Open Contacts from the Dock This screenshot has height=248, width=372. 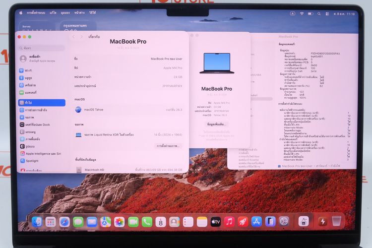click(175, 222)
